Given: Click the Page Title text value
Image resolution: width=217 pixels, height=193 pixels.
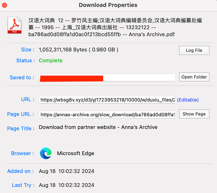Looking at the screenshot, I should click(98, 127).
